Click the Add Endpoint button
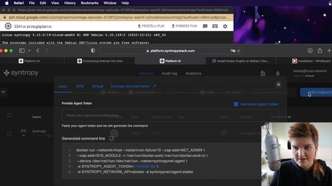Viewport: 332px width, 186px height. click(x=316, y=92)
